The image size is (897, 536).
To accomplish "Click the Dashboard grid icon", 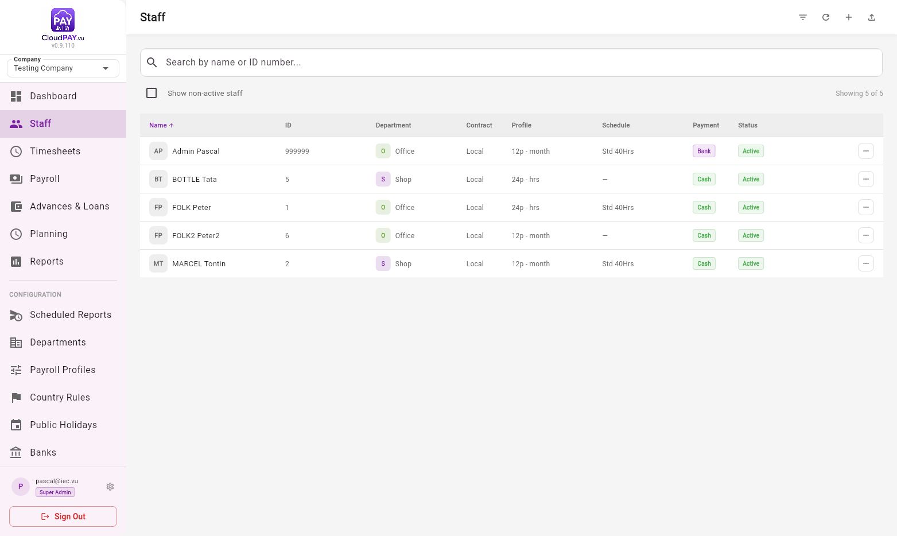I will pos(16,96).
